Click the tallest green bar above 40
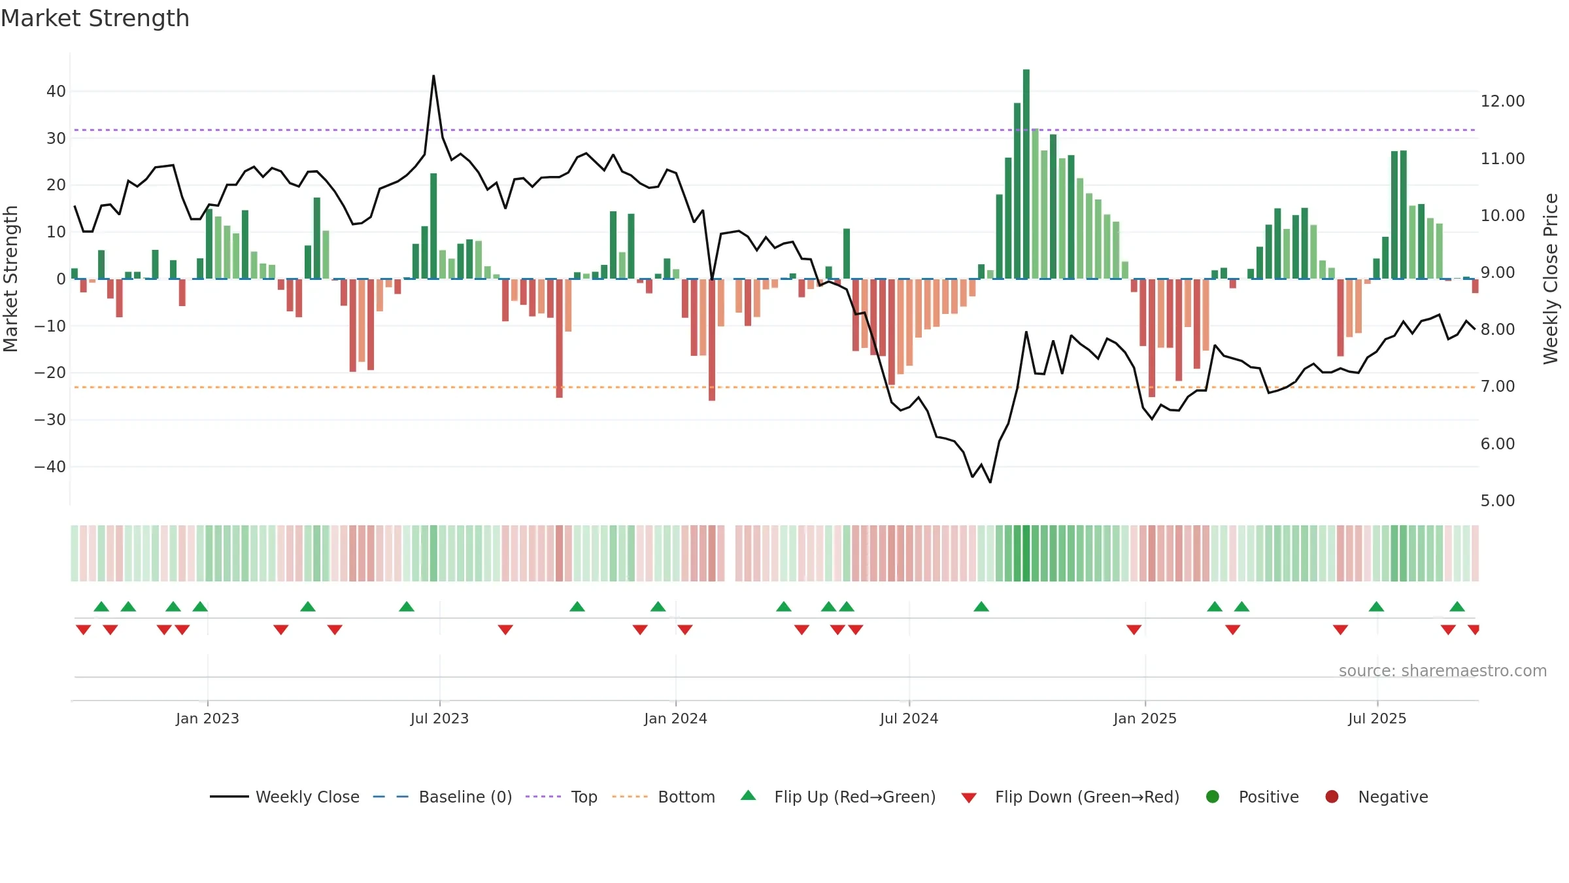This screenshot has width=1569, height=883. (1026, 174)
